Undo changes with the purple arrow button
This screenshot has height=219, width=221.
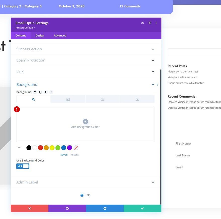pos(67,208)
